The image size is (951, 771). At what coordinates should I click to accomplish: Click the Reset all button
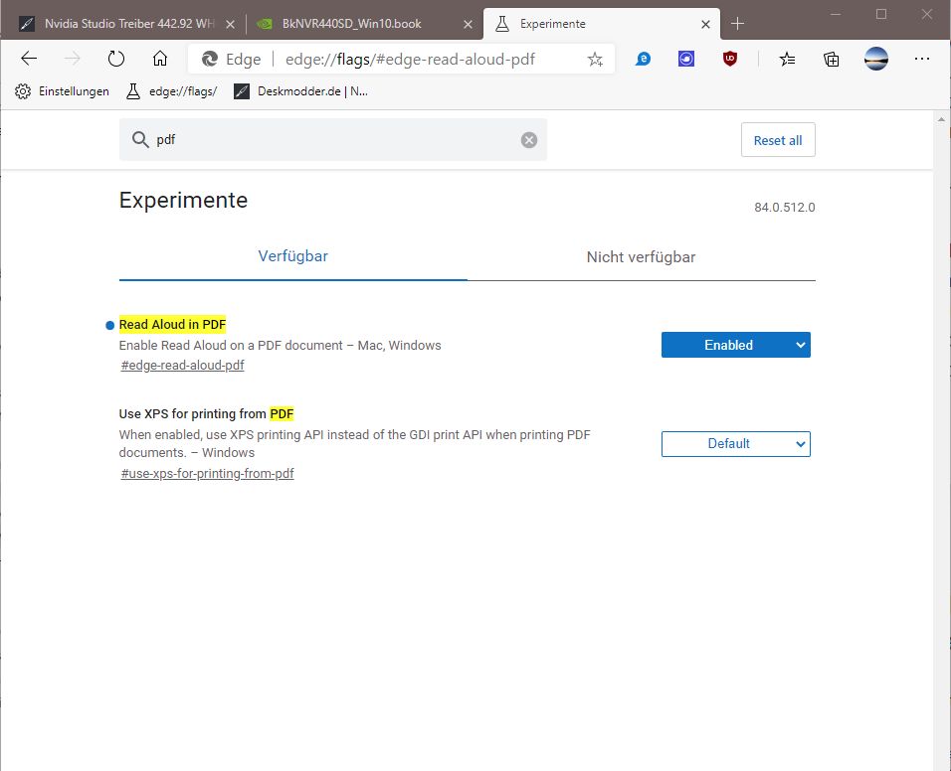click(x=778, y=140)
